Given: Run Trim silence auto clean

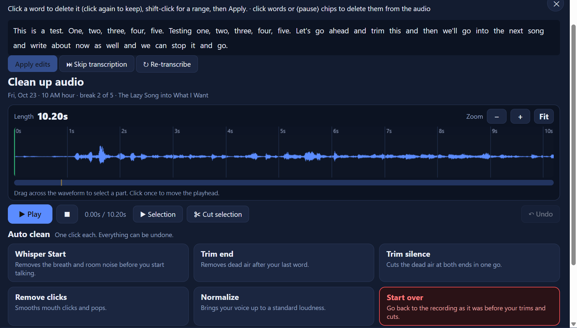Looking at the screenshot, I should pyautogui.click(x=470, y=263).
